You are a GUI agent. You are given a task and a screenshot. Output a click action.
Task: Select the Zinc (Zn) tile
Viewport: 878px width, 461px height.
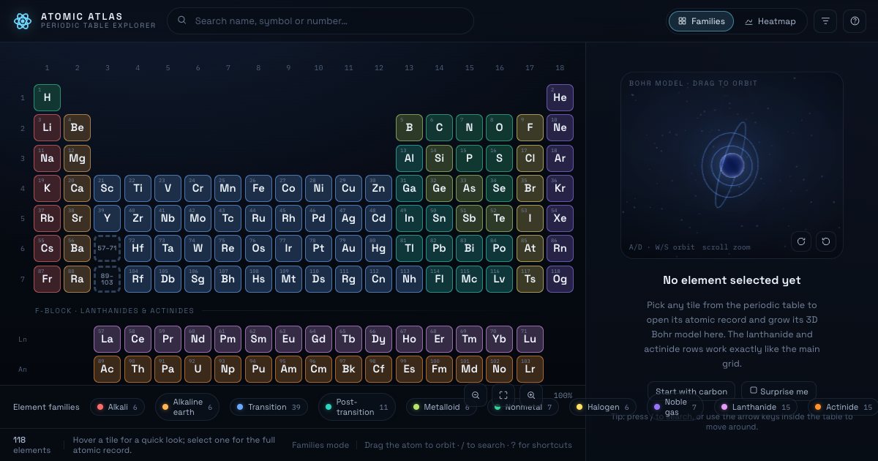379,188
